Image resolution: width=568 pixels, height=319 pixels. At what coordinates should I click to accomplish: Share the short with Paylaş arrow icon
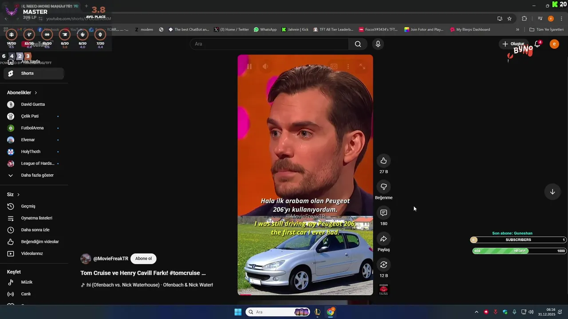point(383,239)
